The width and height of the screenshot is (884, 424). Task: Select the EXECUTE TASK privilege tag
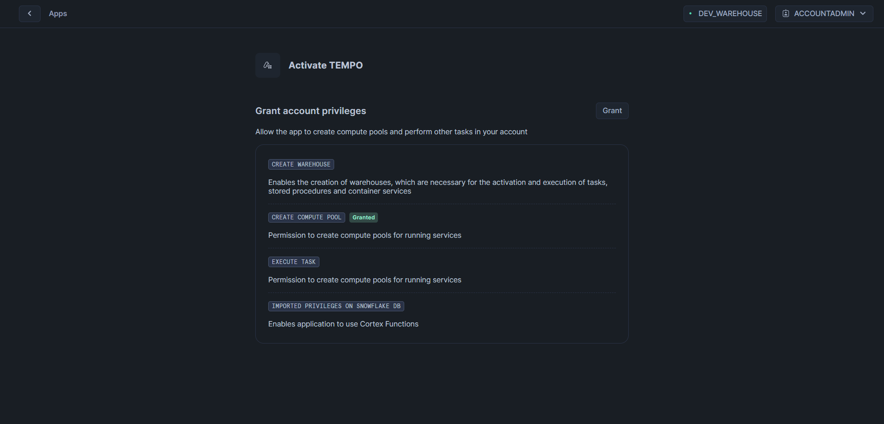[x=294, y=262]
